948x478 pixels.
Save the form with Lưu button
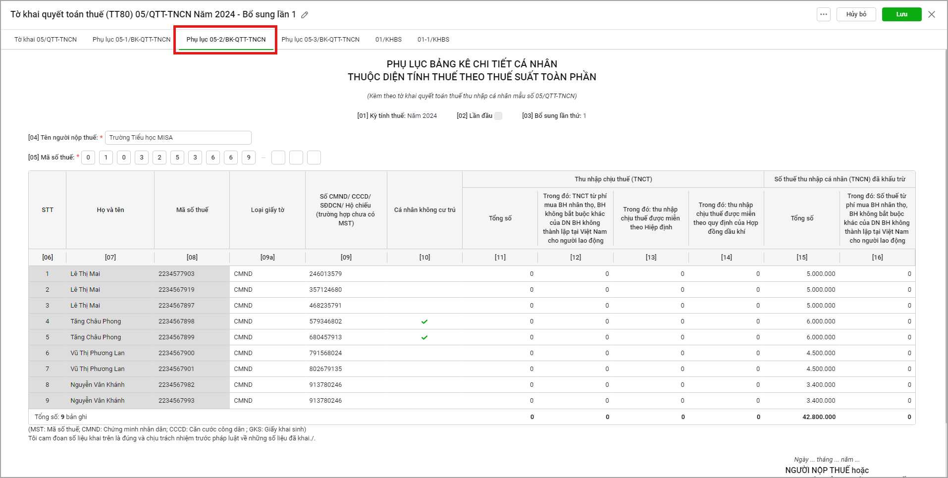901,14
